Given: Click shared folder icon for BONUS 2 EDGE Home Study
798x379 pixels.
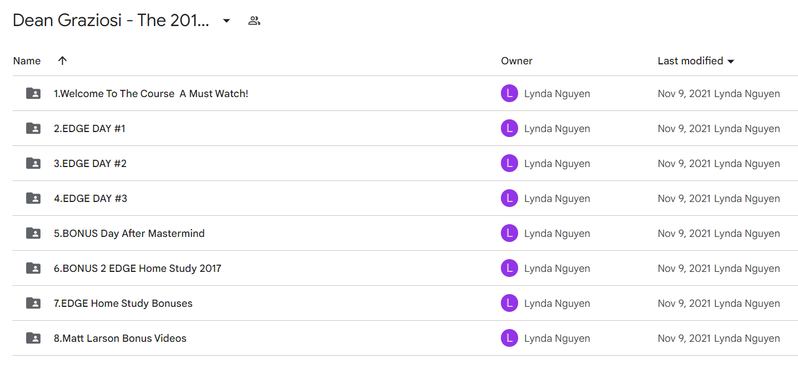Looking at the screenshot, I should (33, 268).
